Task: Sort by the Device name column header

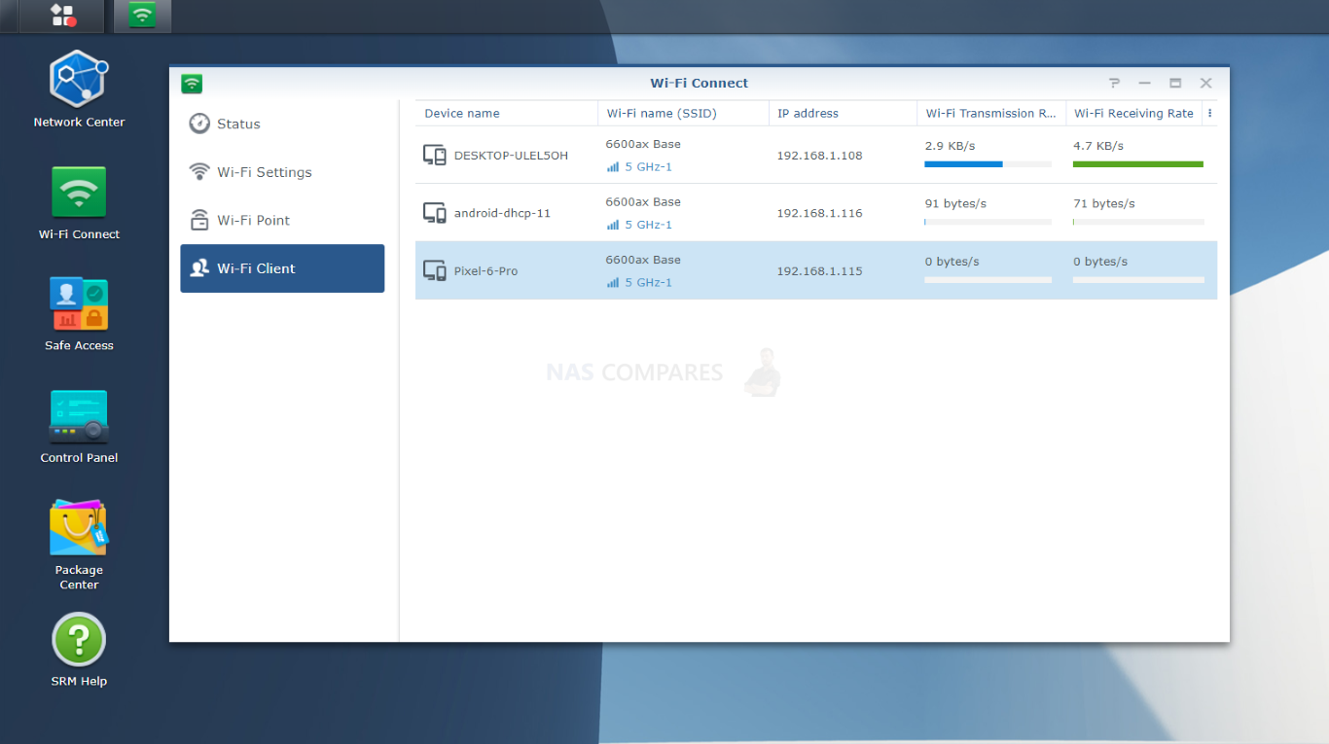Action: tap(507, 113)
